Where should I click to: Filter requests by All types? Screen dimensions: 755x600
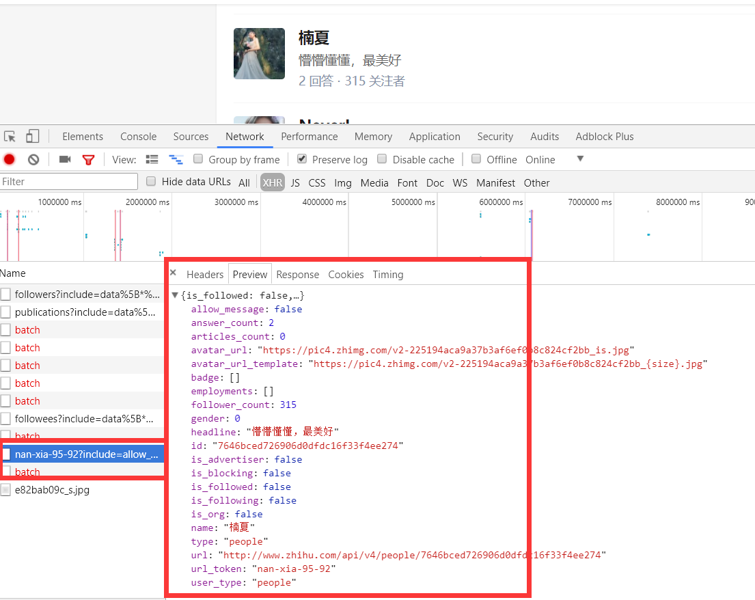coord(244,183)
